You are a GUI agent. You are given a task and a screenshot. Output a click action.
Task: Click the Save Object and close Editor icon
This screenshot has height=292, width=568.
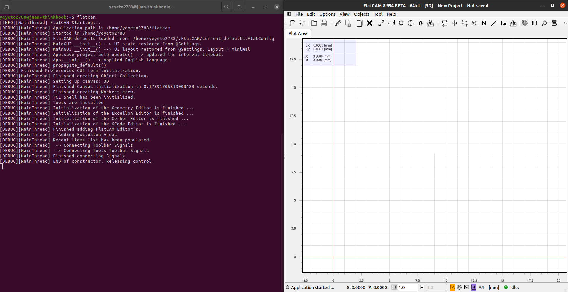(348, 23)
